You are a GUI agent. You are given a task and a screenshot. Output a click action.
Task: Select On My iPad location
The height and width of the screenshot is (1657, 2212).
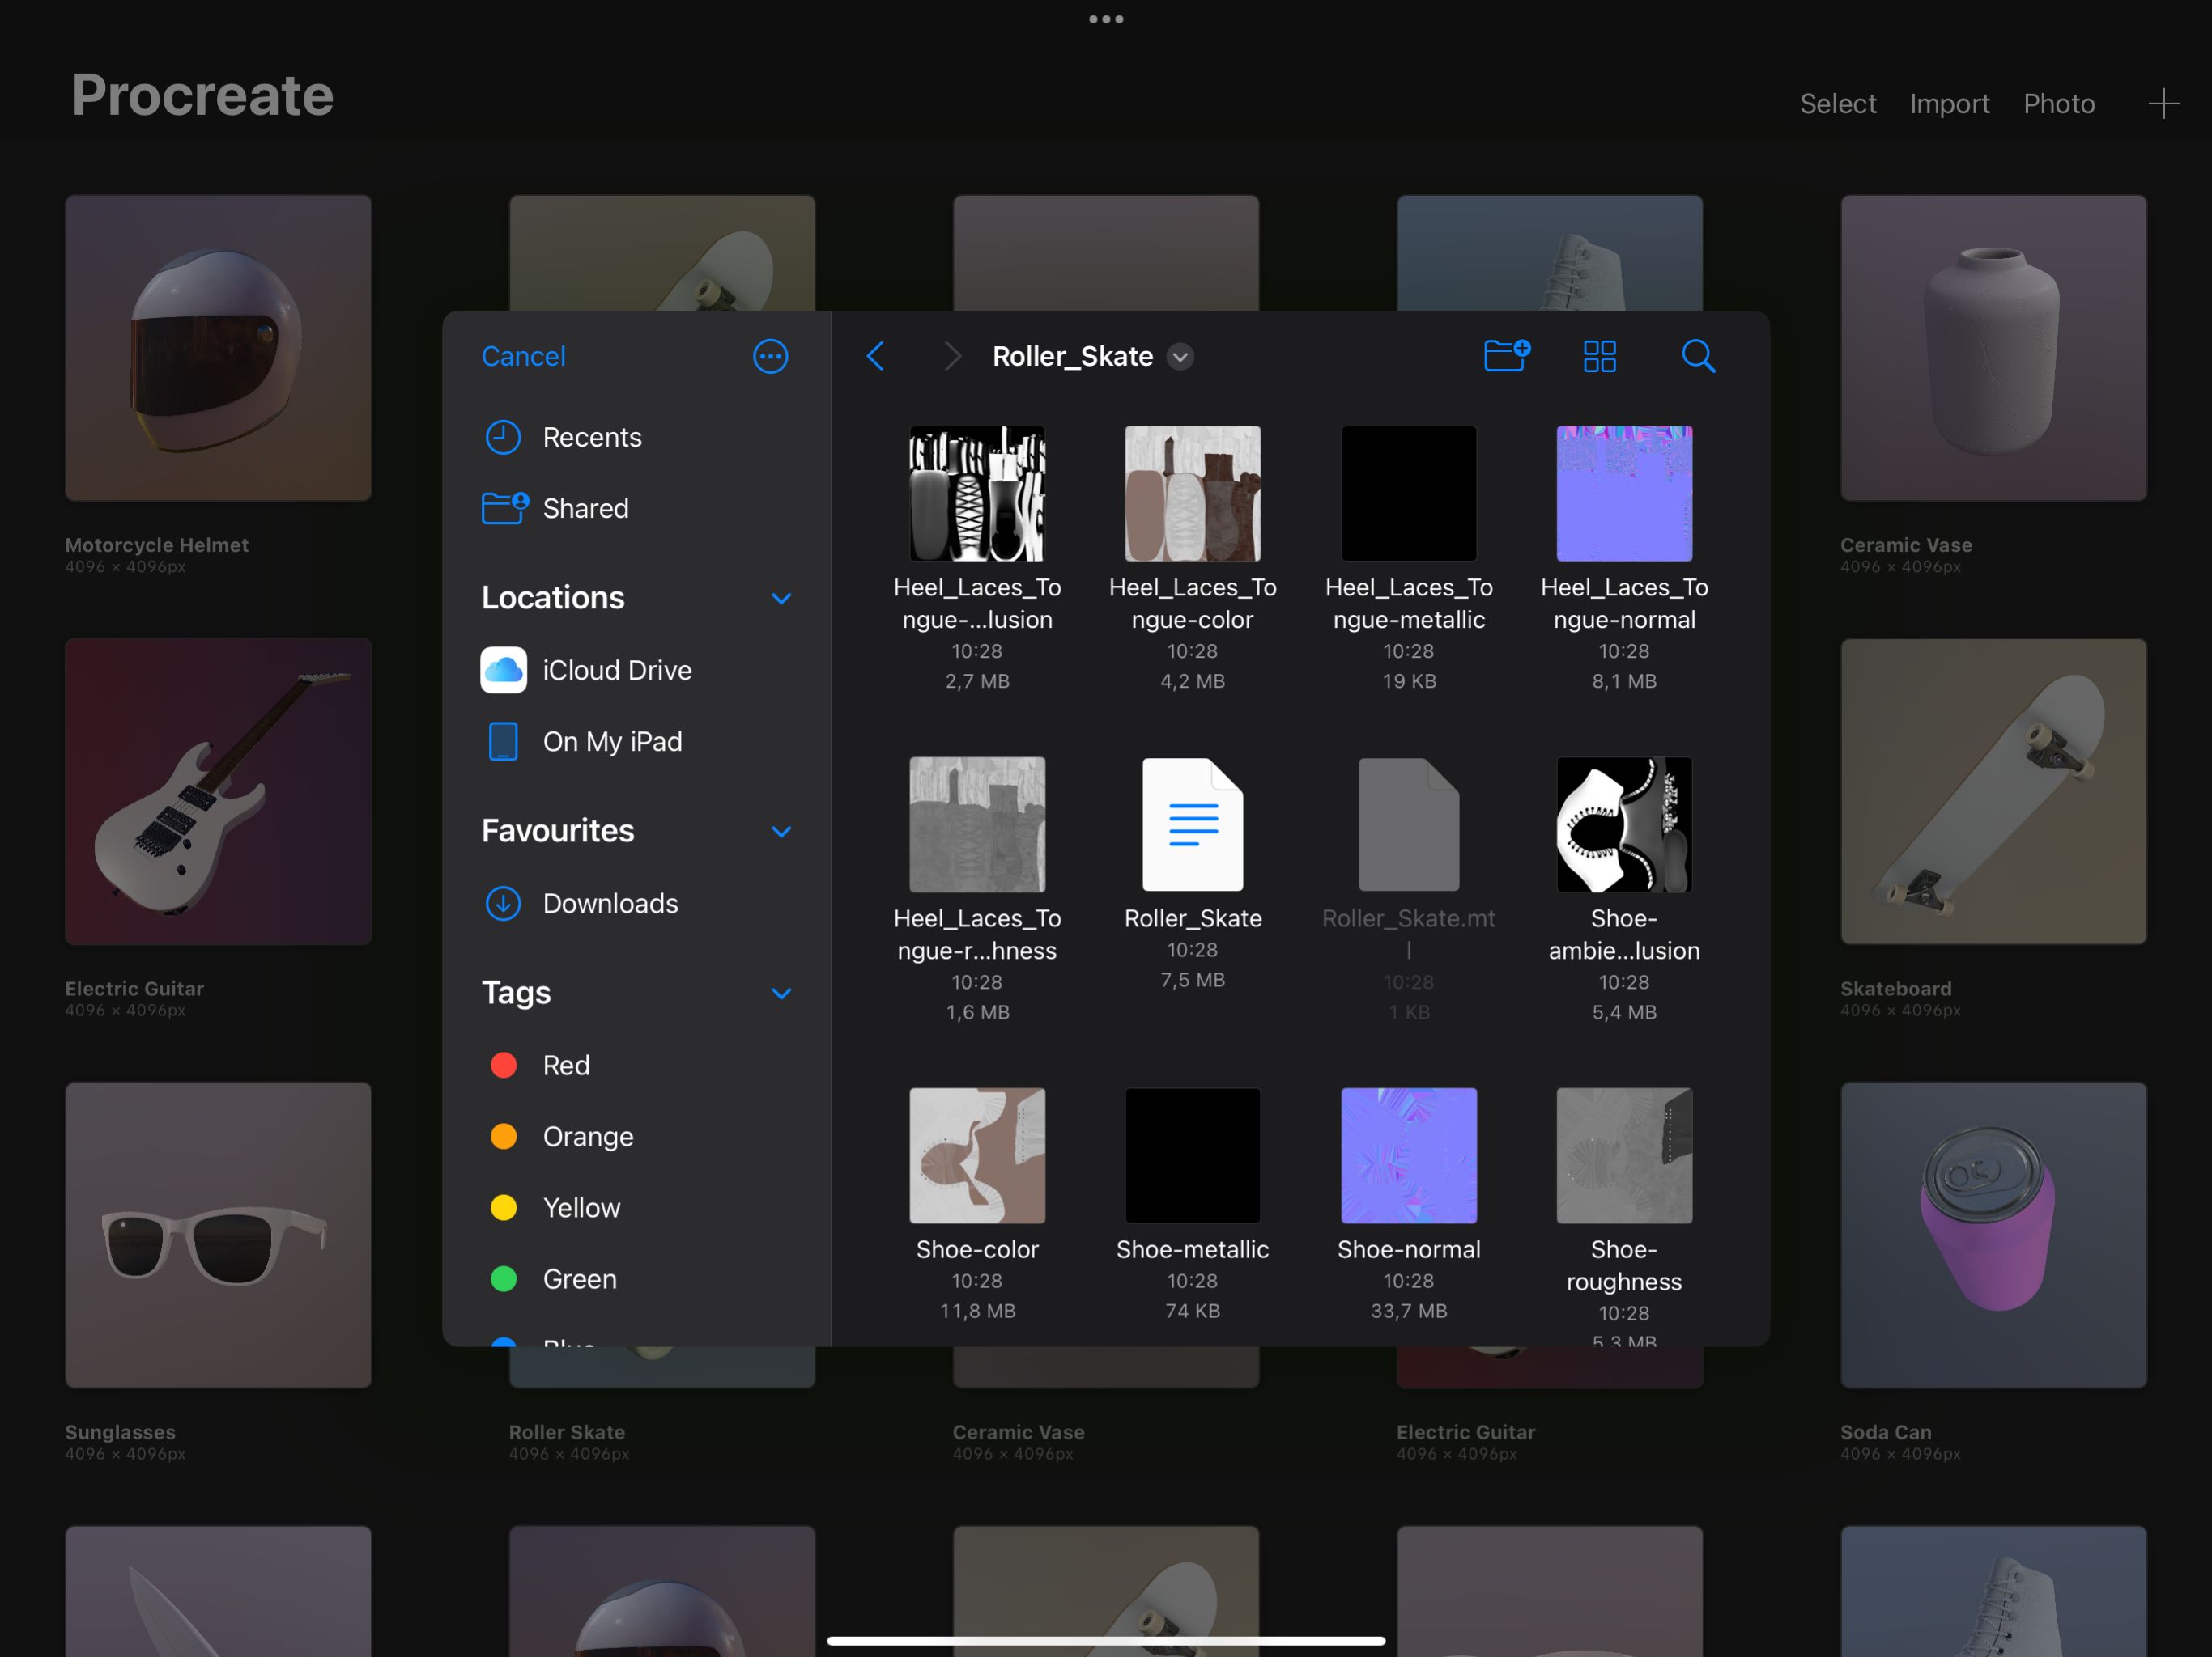pyautogui.click(x=613, y=740)
